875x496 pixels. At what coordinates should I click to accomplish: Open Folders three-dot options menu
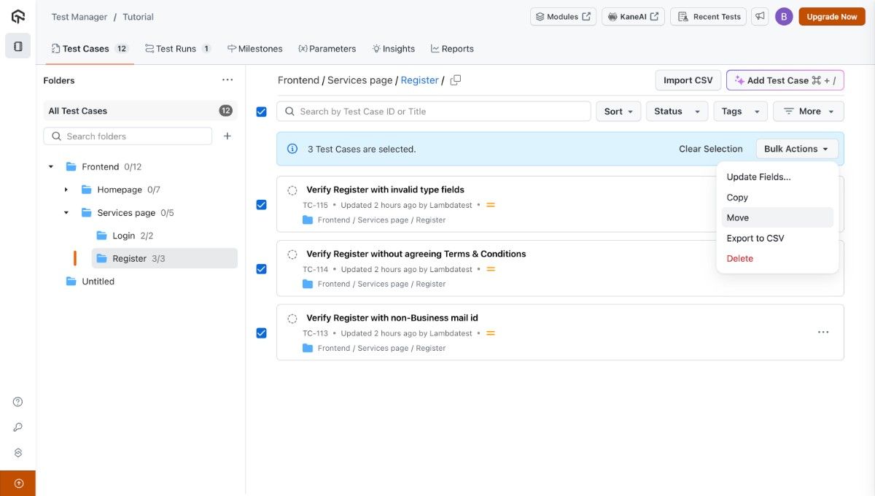227,80
